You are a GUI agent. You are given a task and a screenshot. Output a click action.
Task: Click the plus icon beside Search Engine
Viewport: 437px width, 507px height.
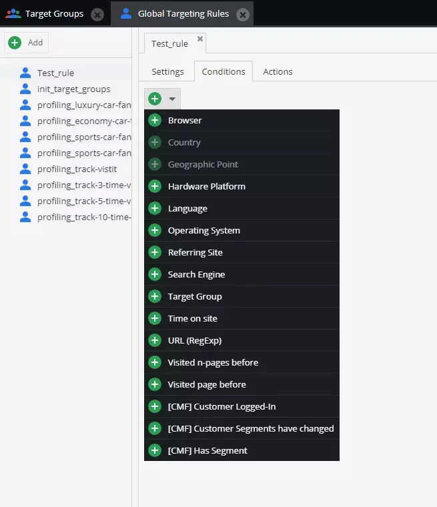pyautogui.click(x=155, y=274)
